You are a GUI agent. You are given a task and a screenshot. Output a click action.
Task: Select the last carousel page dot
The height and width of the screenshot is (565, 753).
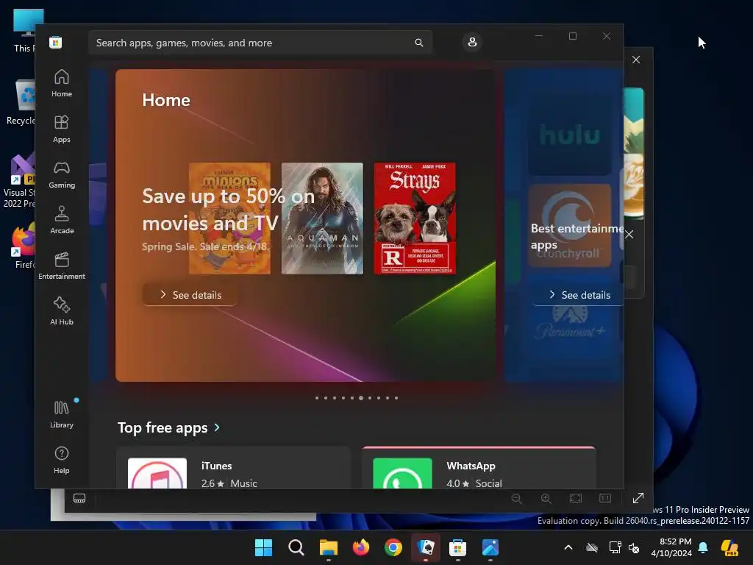coord(396,398)
